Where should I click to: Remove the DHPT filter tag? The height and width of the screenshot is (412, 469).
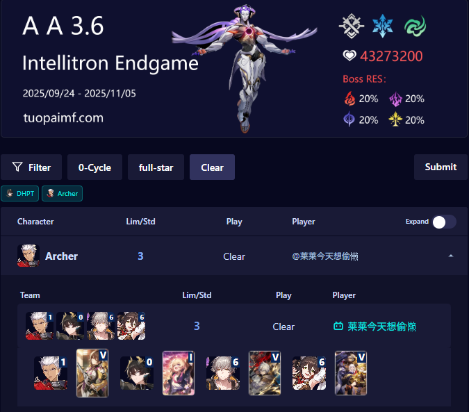coord(19,193)
